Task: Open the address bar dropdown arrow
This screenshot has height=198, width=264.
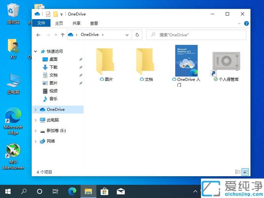Action: pos(127,35)
